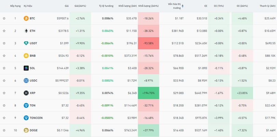Click the Solana SOL coin icon
277x137 pixels.
[x=26, y=68]
